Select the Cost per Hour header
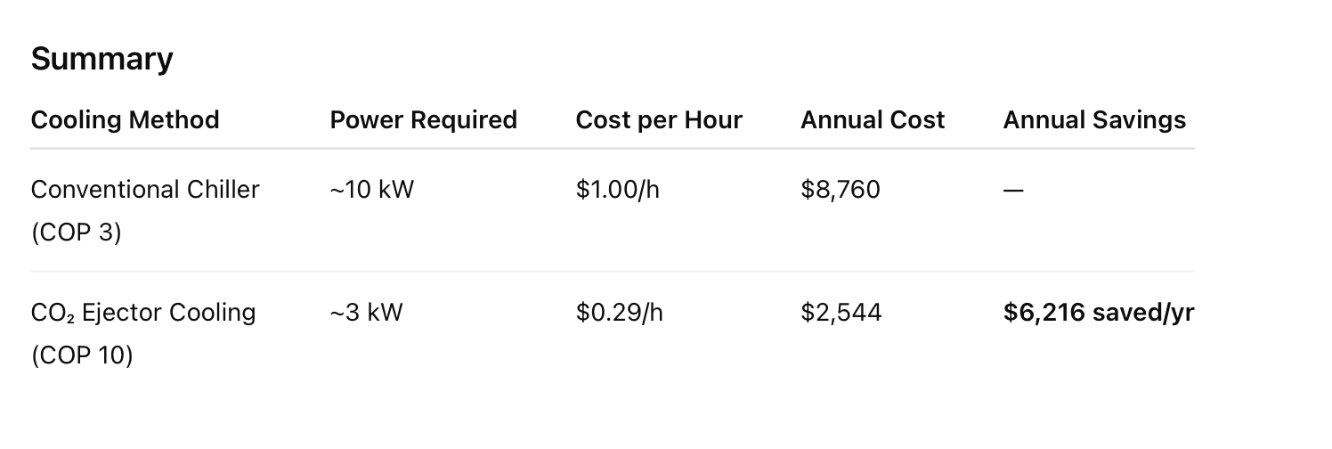This screenshot has width=1332, height=449. (x=659, y=119)
